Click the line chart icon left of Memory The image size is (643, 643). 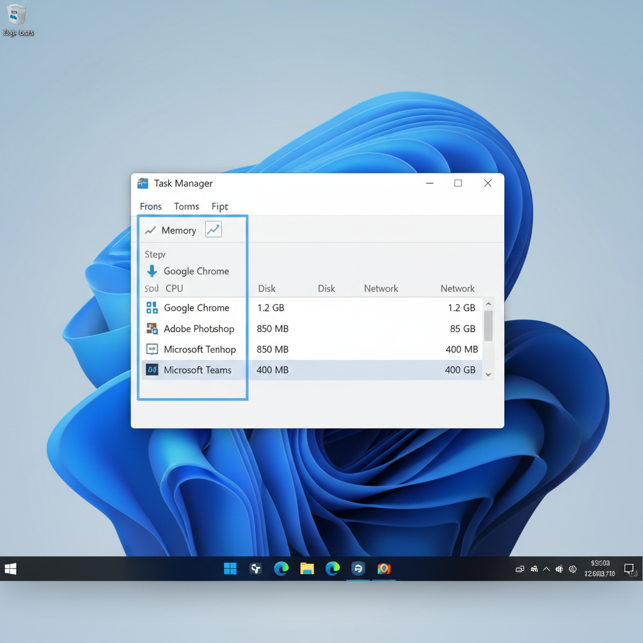pyautogui.click(x=151, y=230)
